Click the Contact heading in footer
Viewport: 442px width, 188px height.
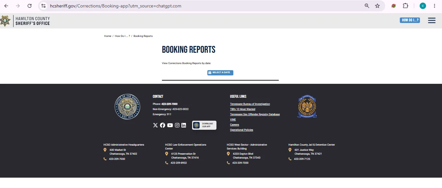[158, 96]
